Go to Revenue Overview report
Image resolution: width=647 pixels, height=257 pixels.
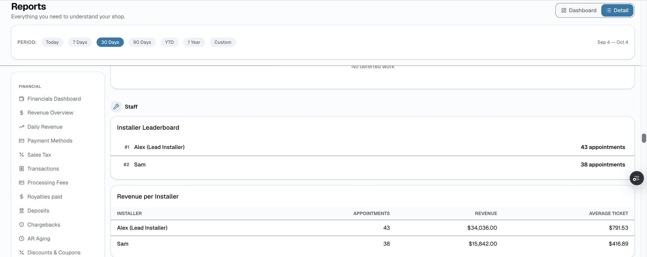coord(50,113)
